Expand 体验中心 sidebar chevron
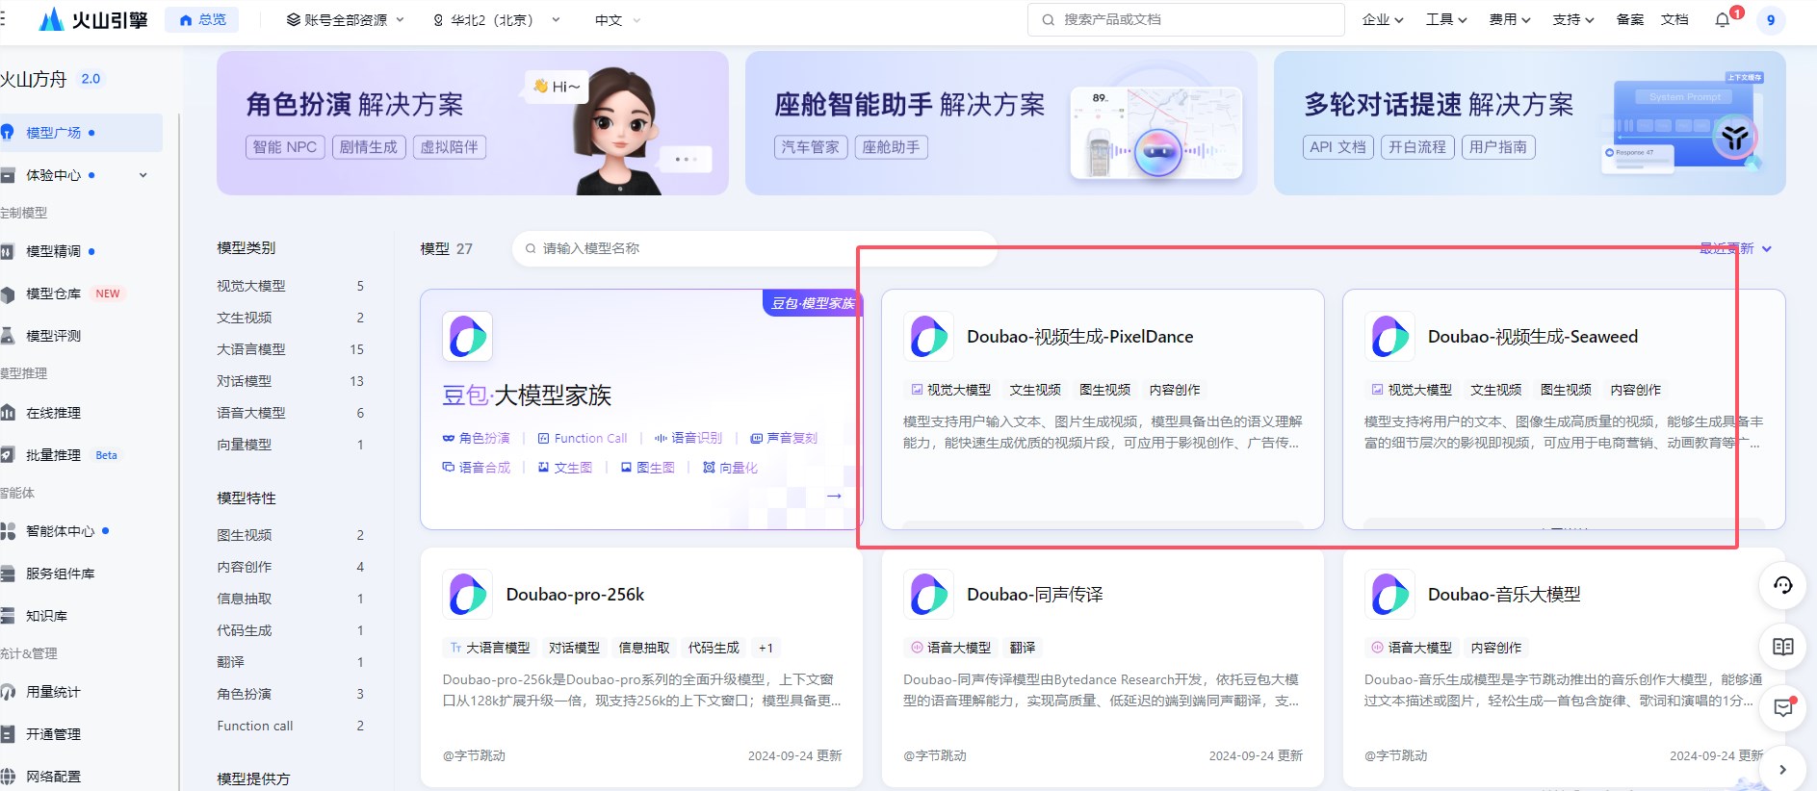The width and height of the screenshot is (1817, 791). click(x=143, y=175)
